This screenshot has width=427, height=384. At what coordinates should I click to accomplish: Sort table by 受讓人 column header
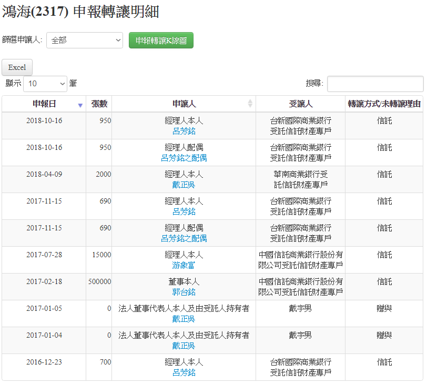tap(300, 104)
